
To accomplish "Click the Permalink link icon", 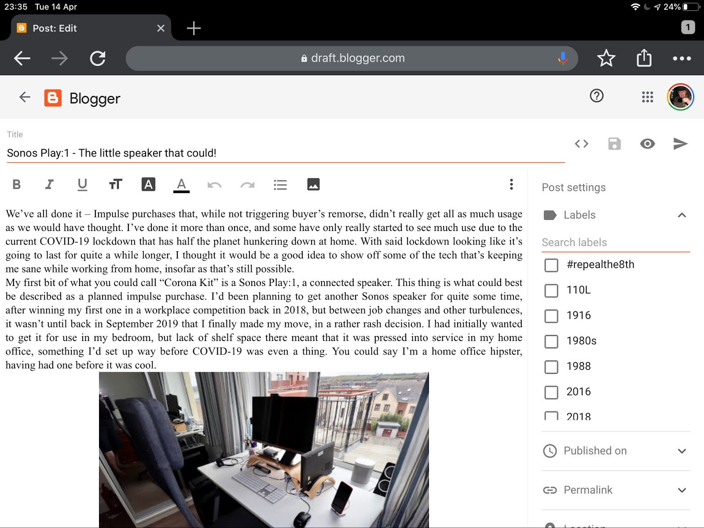I will click(x=550, y=490).
